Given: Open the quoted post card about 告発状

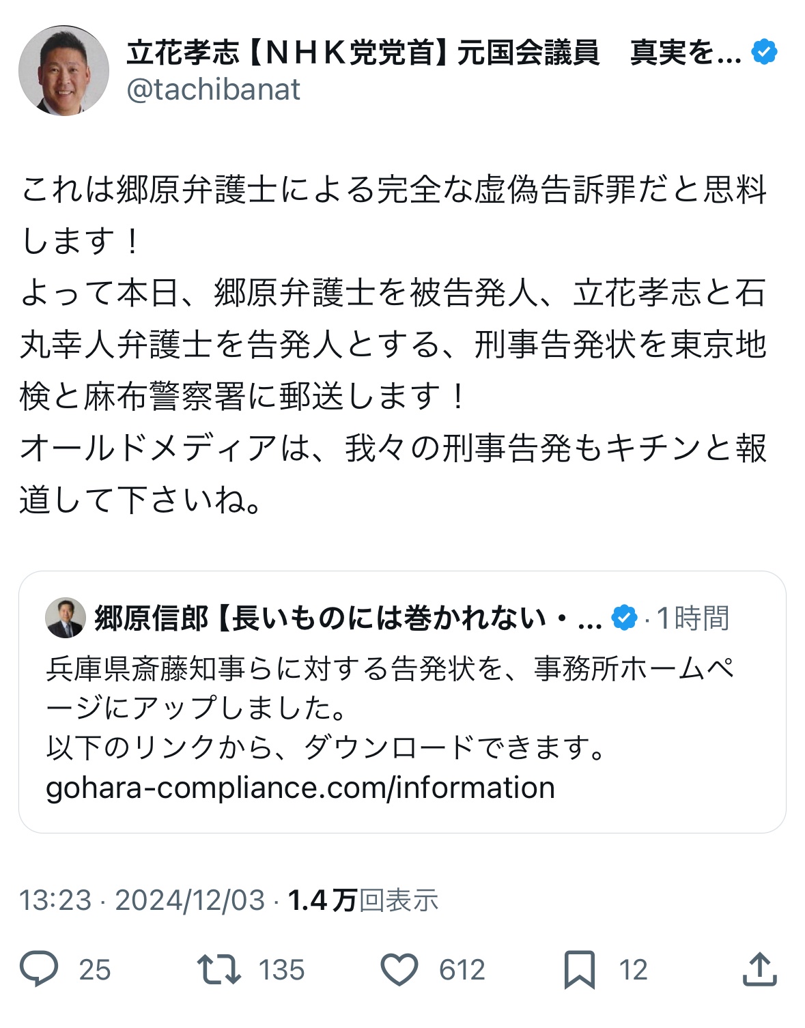Looking at the screenshot, I should coord(402,702).
